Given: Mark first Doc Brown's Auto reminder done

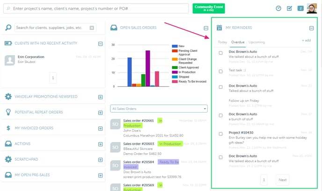Looking at the screenshot, I should point(221,52).
